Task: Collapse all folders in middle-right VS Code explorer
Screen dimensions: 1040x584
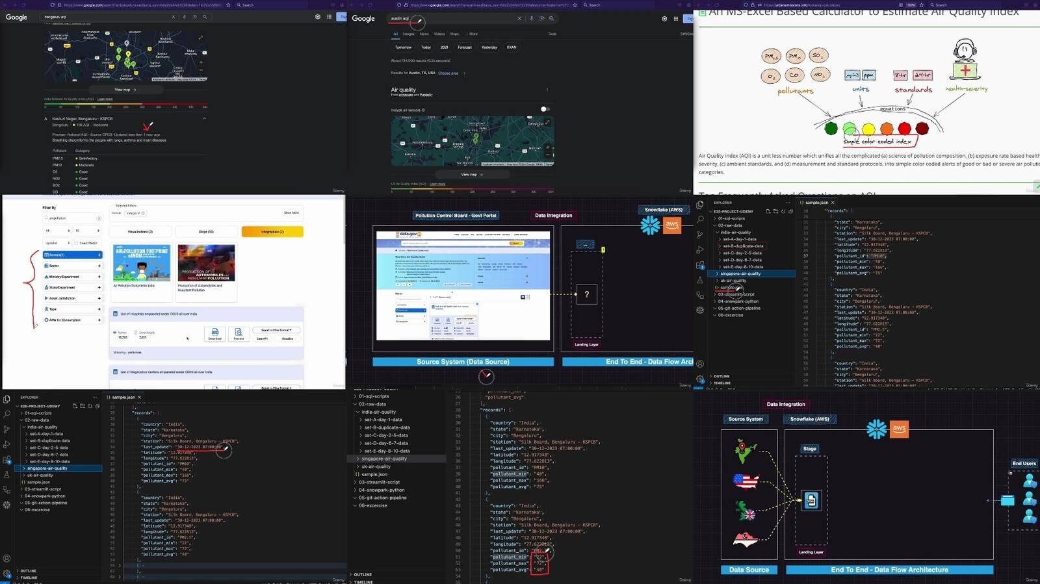Action: pos(790,211)
